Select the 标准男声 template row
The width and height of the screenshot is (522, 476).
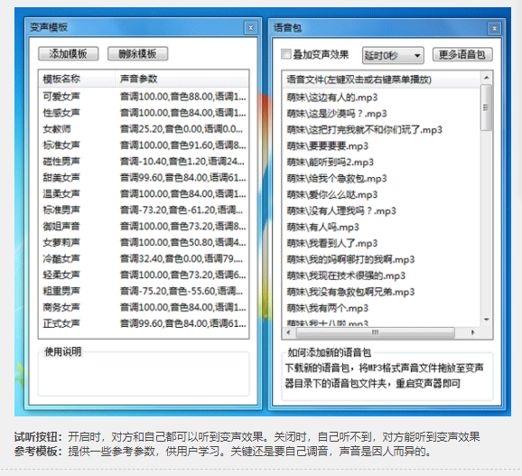pyautogui.click(x=144, y=210)
